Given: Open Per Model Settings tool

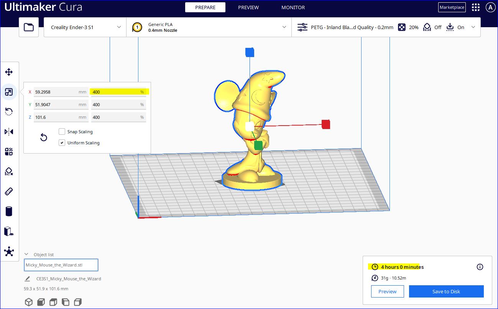Looking at the screenshot, I should click(x=10, y=151).
